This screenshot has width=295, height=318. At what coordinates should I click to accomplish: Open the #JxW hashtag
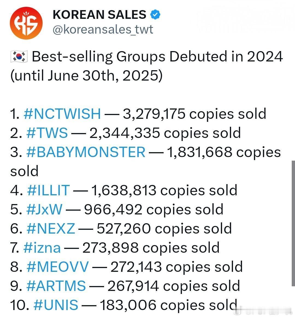(x=45, y=210)
